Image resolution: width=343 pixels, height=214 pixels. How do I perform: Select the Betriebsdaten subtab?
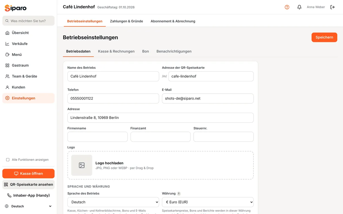78,51
